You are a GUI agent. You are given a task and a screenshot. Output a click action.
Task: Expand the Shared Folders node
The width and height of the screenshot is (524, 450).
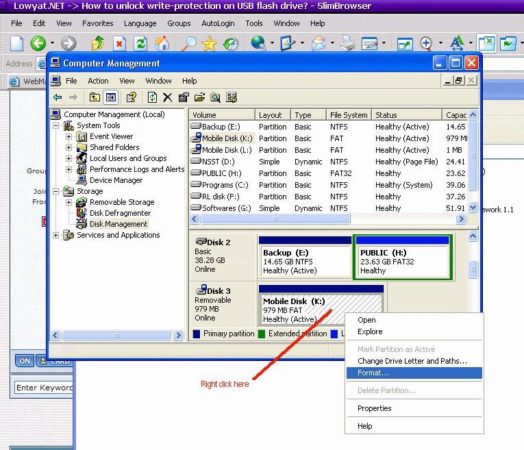(x=68, y=147)
